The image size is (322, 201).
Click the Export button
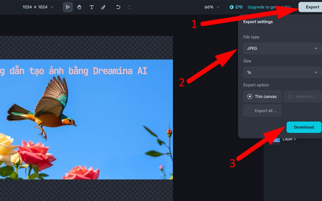click(312, 7)
